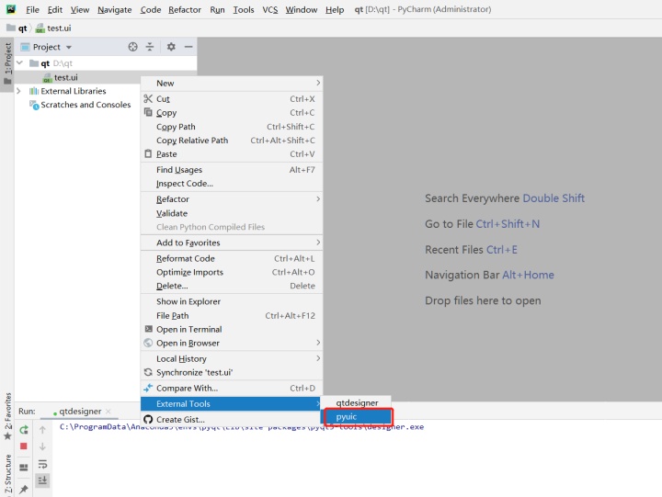Select qtdesigner external tool
662x497 pixels.
(x=357, y=403)
